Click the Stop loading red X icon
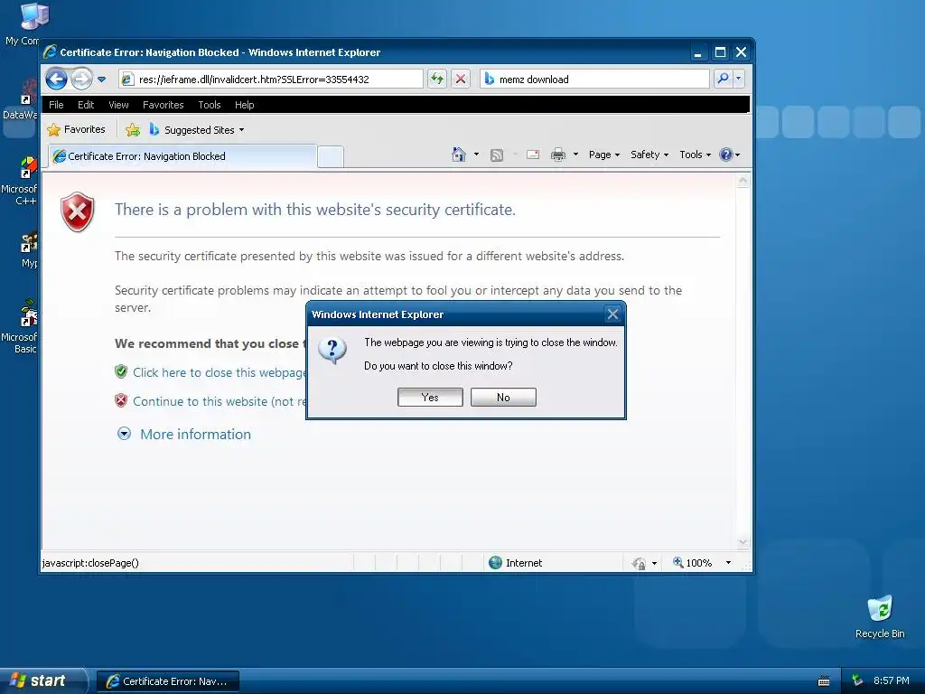The height and width of the screenshot is (694, 925). click(x=461, y=79)
